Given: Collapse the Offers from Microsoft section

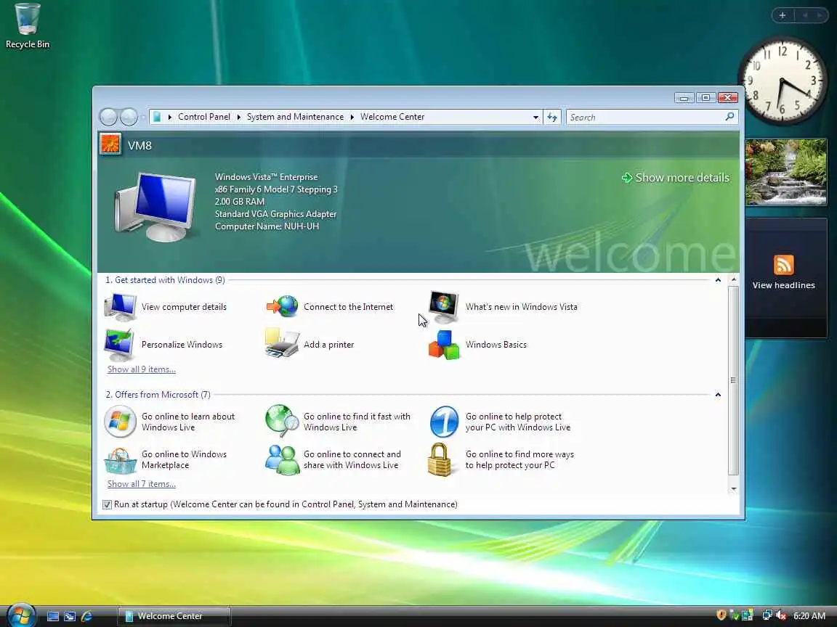Looking at the screenshot, I should click(x=718, y=395).
